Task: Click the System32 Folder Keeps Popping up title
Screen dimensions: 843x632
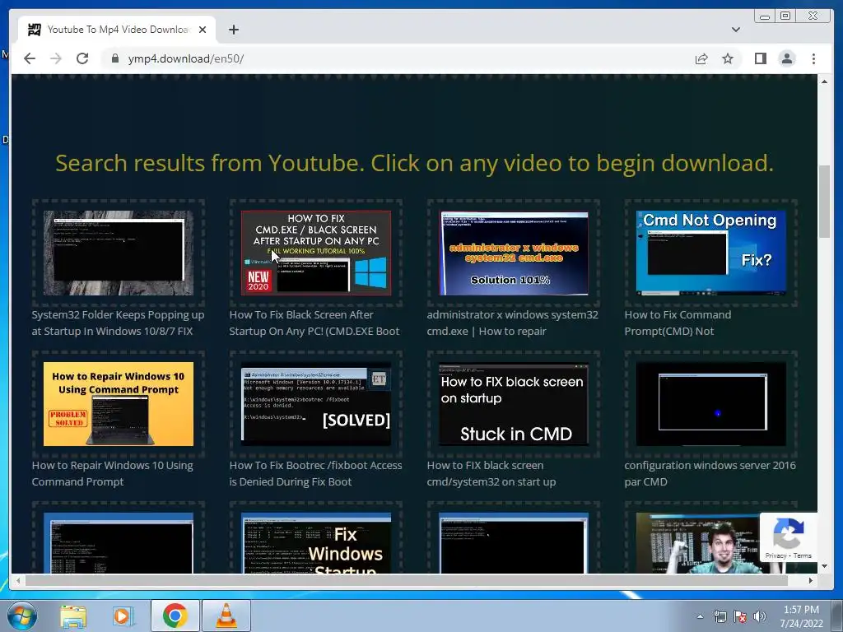Action: point(118,323)
